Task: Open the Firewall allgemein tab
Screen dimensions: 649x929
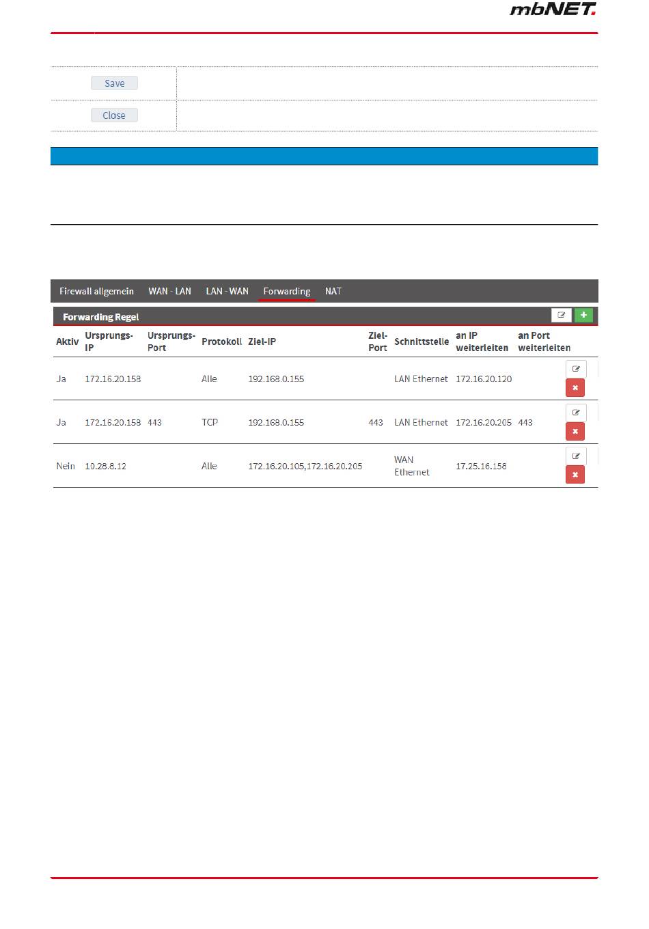Action: (96, 291)
